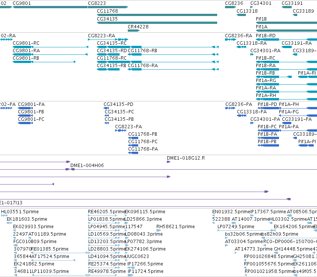
Task: Click transcript CG33191-RA
Action: 297,43
